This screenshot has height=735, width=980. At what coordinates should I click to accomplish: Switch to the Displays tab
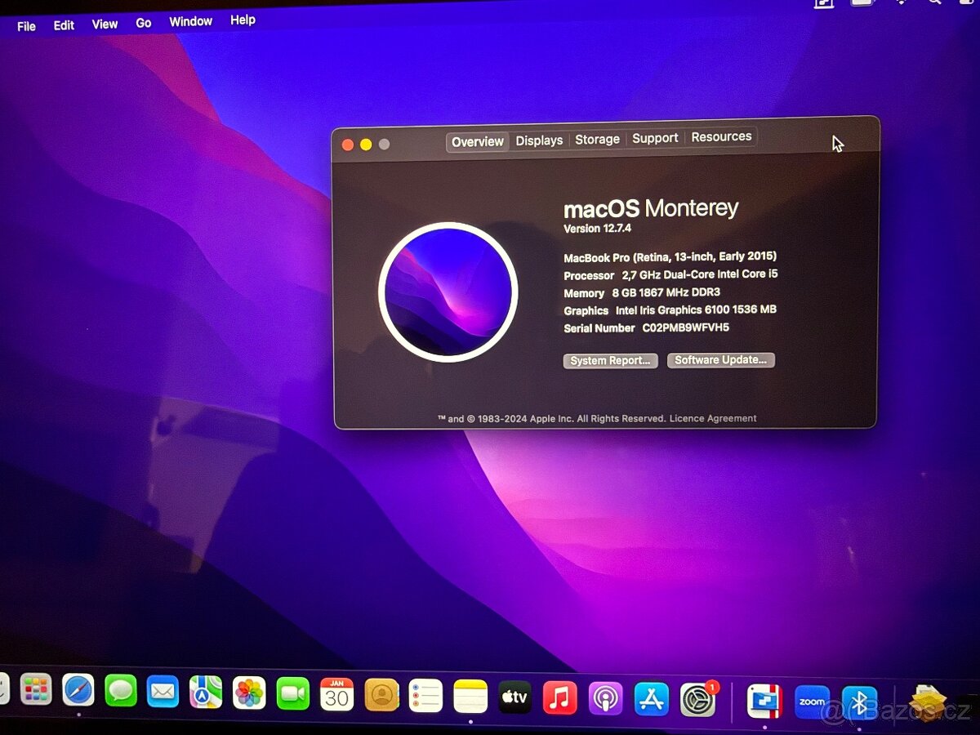(x=538, y=140)
